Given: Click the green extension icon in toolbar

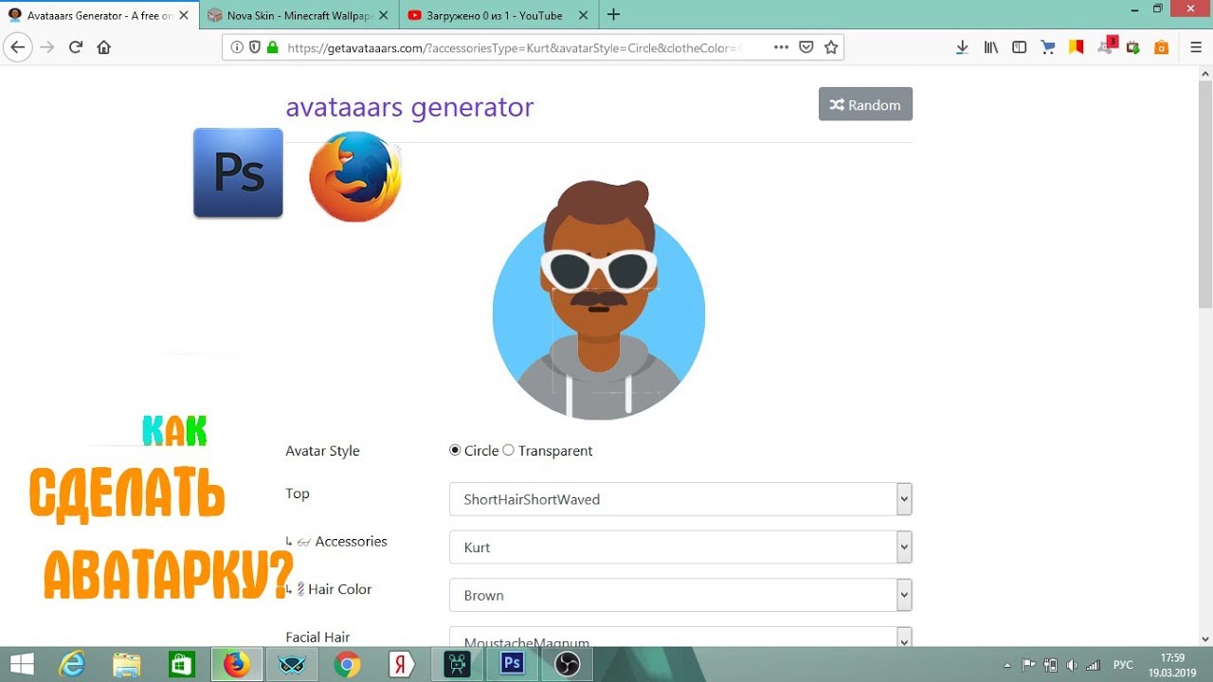Looking at the screenshot, I should point(1132,47).
